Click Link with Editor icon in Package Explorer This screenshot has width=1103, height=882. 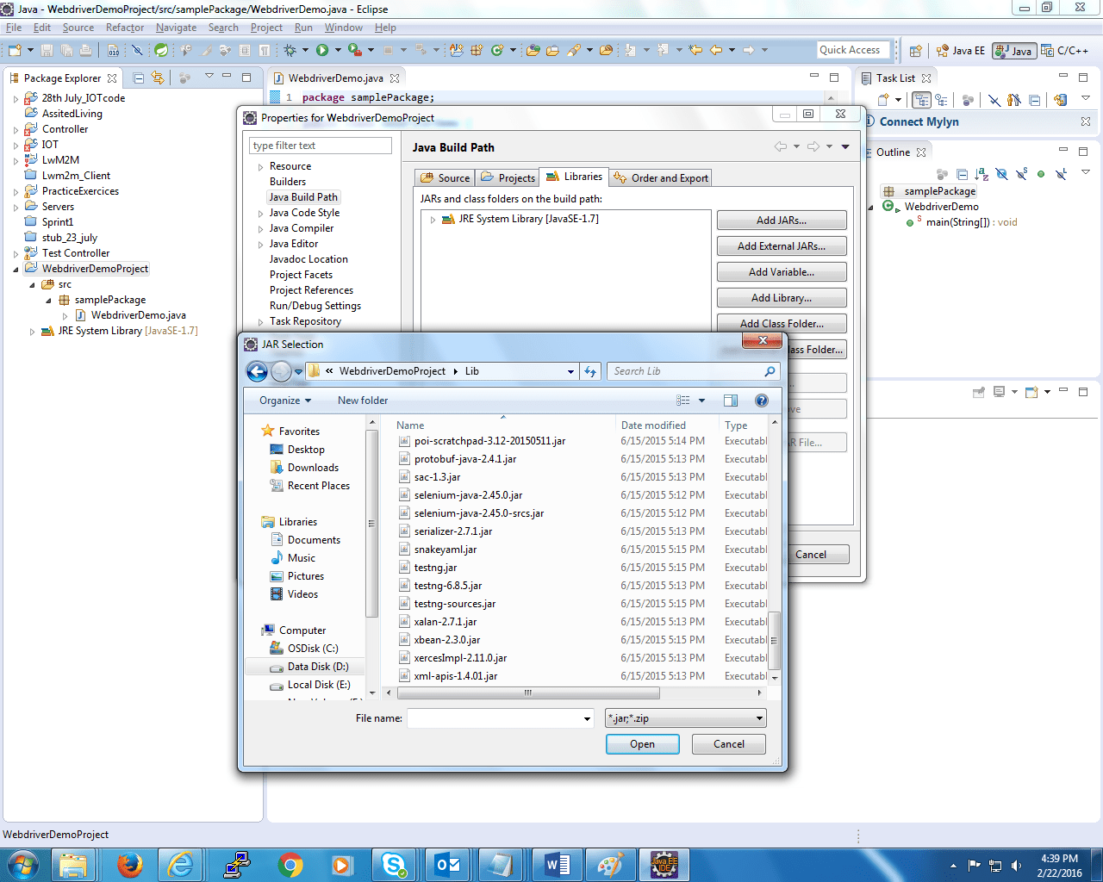coord(158,78)
